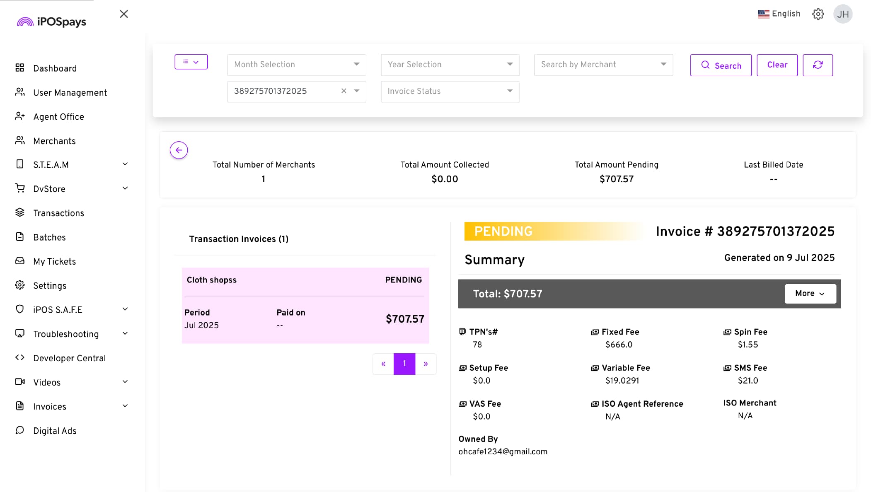
Task: Click the iPOSpays logo
Action: (52, 22)
